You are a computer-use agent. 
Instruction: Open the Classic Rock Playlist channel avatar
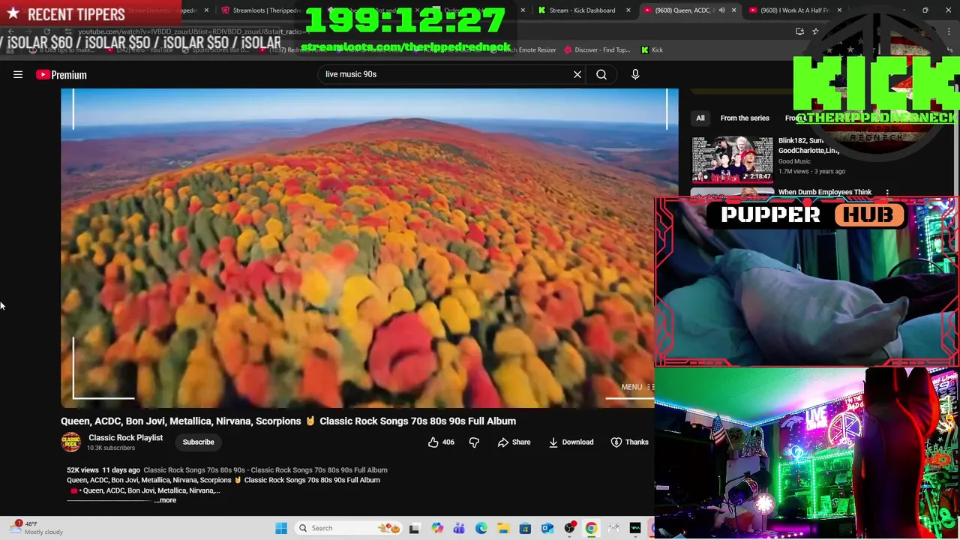point(71,442)
